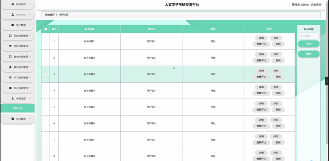The width and height of the screenshot is (329, 161).
Task: Click 修改 for 帖子标题5
Action: 276,103
